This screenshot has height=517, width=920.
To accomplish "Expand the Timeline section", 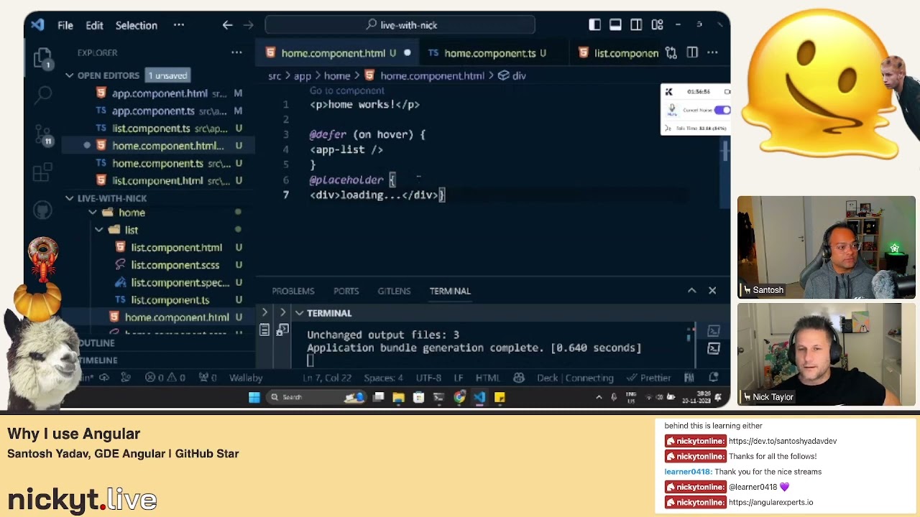I will [98, 360].
